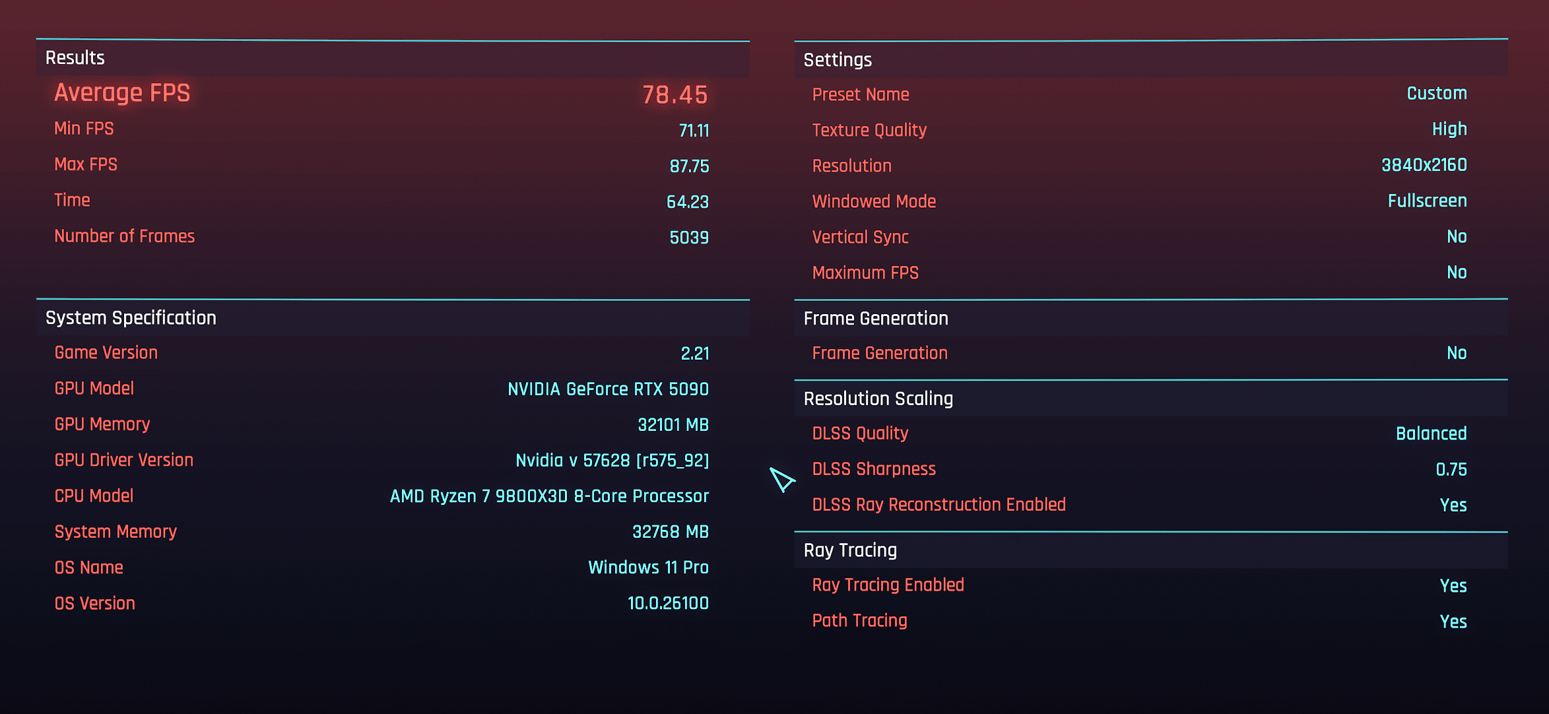Click the GPU Driver Version label
The width and height of the screenshot is (1549, 714).
(x=123, y=460)
